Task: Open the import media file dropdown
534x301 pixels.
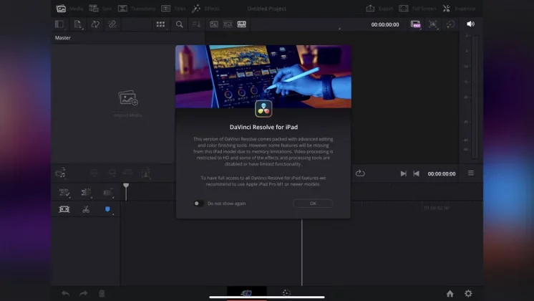Action: (78, 24)
